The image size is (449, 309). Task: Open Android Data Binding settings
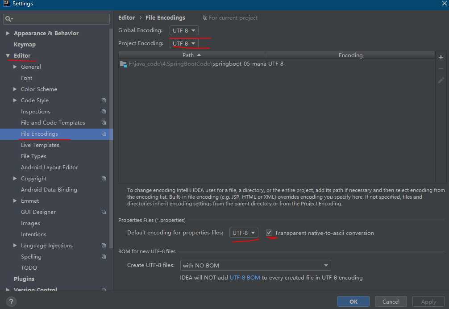tap(49, 190)
